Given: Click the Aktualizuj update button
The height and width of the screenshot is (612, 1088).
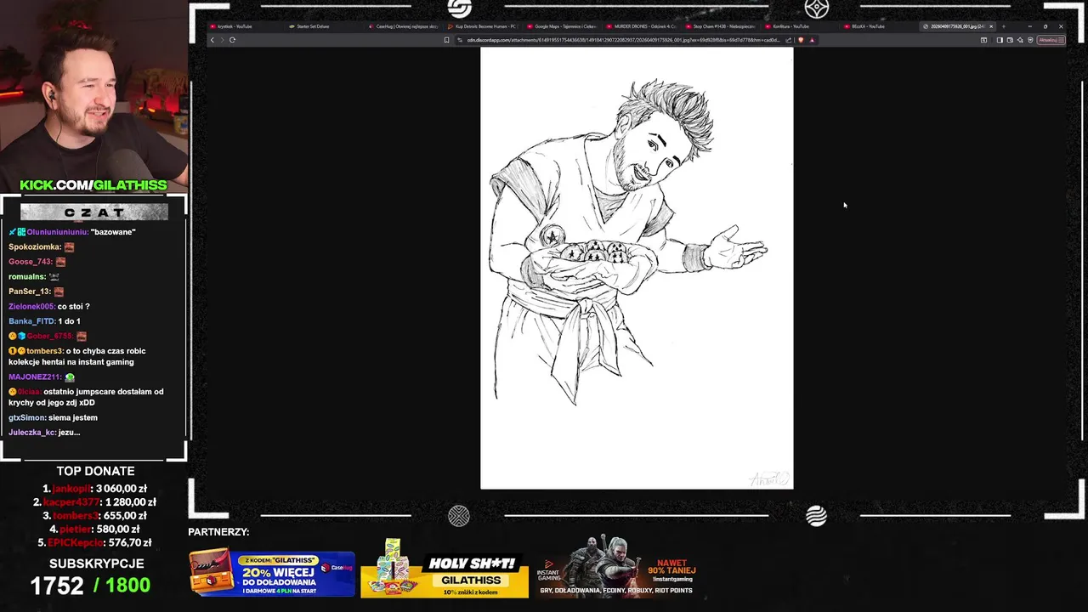Looking at the screenshot, I should tap(1051, 40).
